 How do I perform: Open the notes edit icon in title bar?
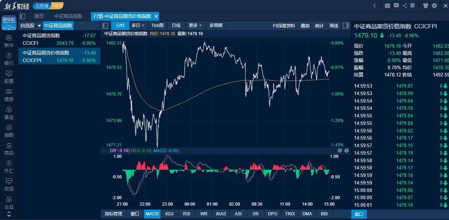(x=413, y=5)
